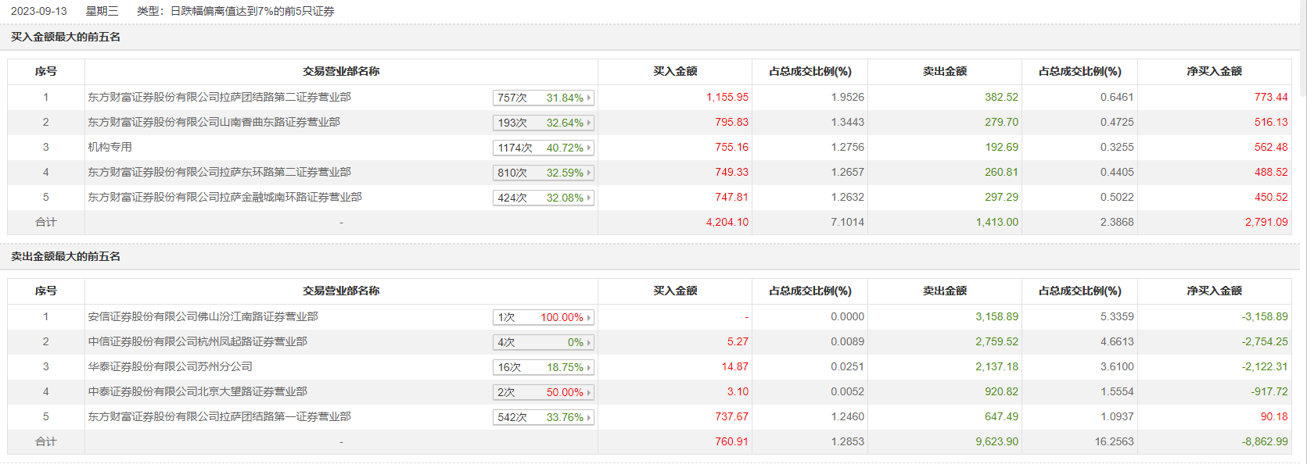The width and height of the screenshot is (1307, 464).
Task: Open 中信证券杭州凤起路证券营业部 link
Action: coord(197,342)
